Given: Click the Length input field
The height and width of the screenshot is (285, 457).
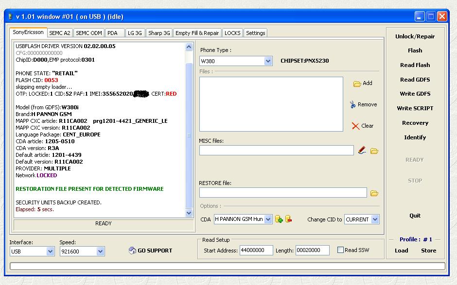Looking at the screenshot, I should tap(313, 250).
